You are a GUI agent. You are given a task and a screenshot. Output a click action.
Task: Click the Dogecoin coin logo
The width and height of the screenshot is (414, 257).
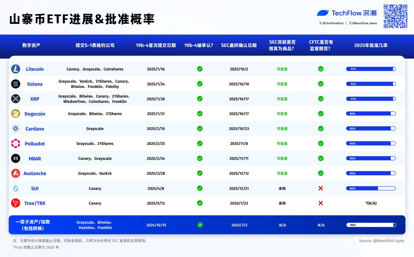coord(16,114)
